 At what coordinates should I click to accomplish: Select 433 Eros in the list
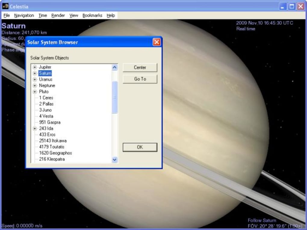click(x=47, y=135)
